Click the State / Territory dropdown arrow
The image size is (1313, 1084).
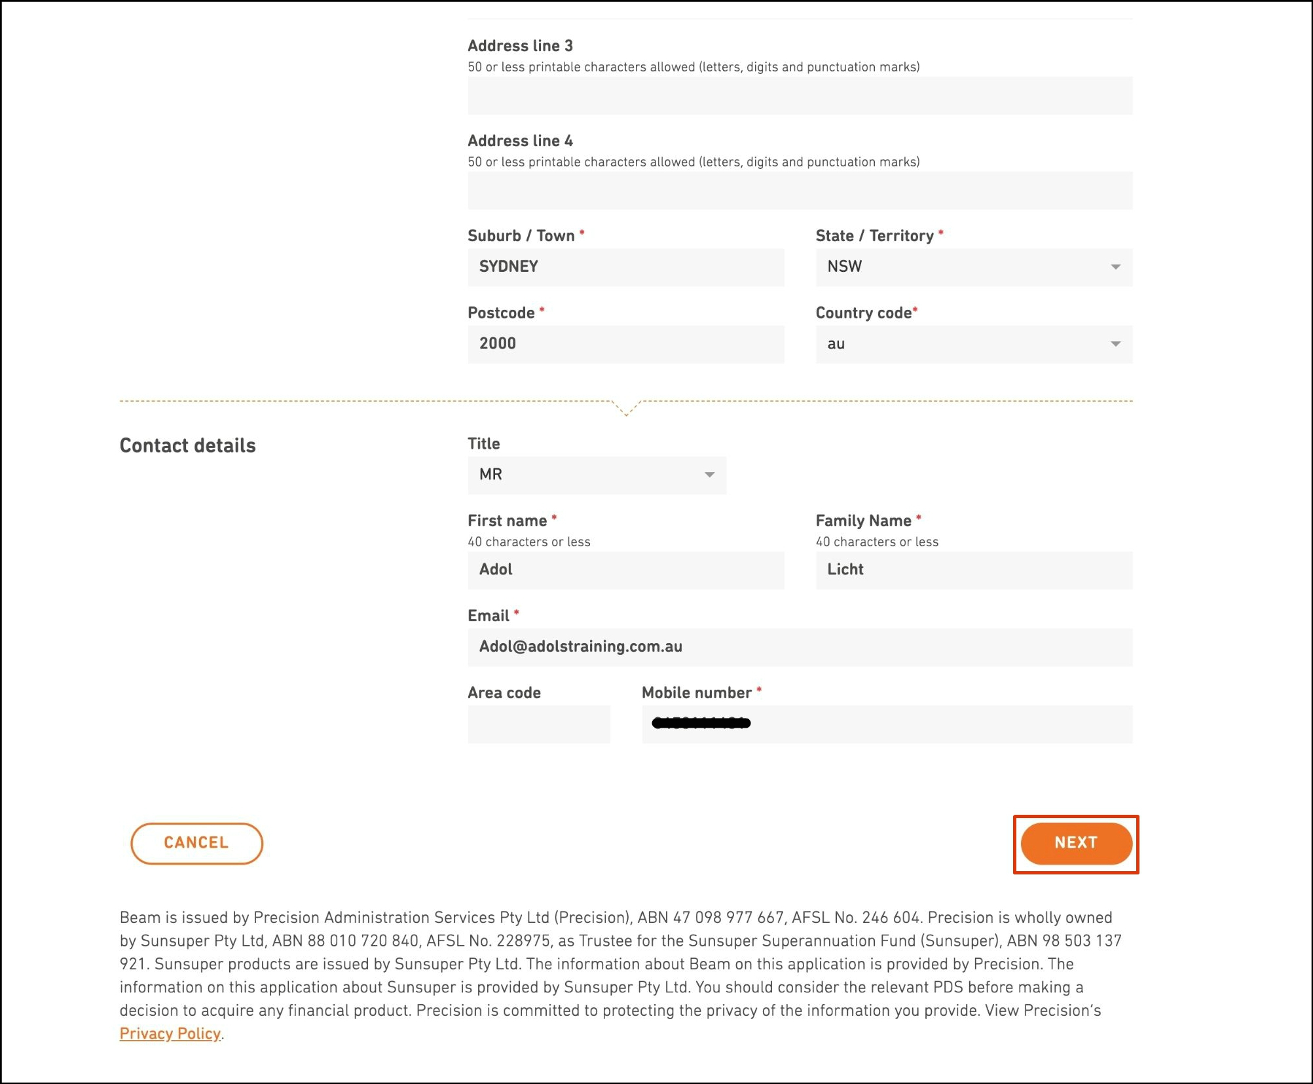1115,267
